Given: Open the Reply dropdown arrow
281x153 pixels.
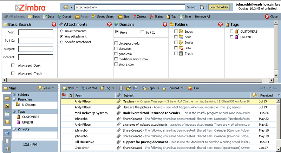Looking at the screenshot, I should coord(158,88).
